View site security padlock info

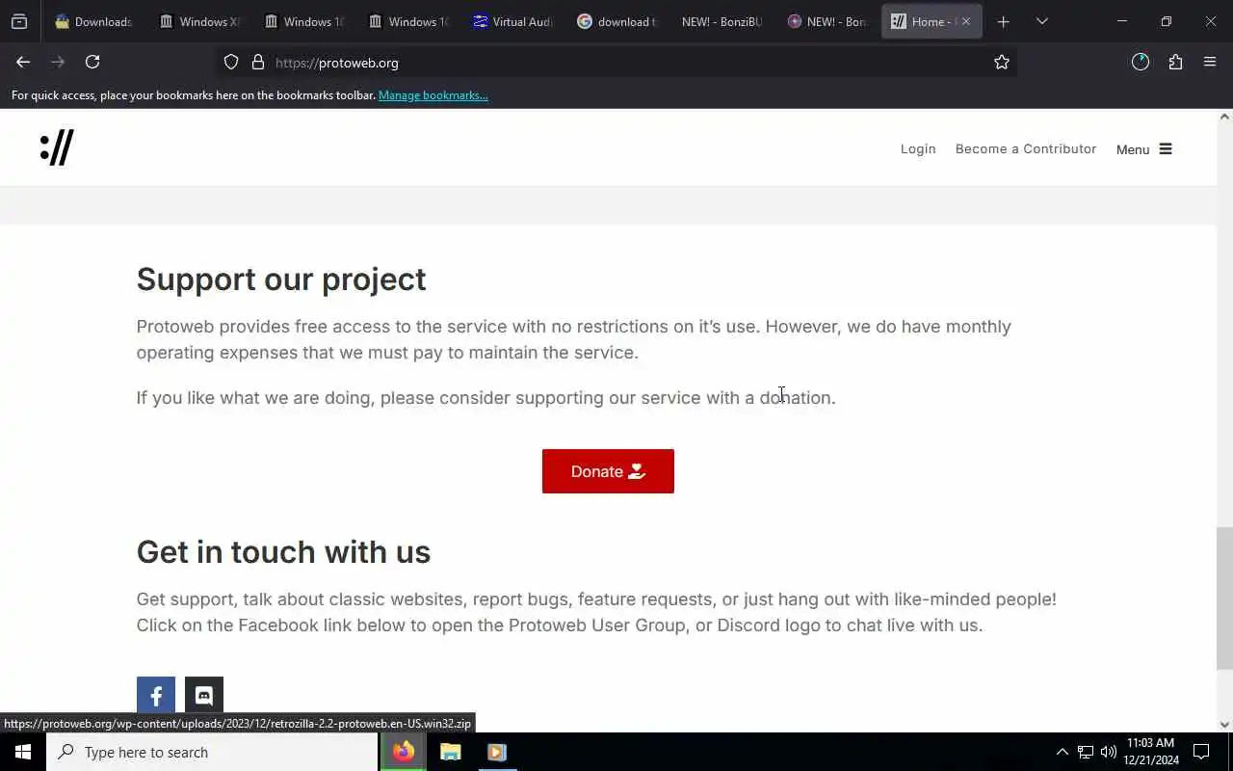(x=257, y=62)
